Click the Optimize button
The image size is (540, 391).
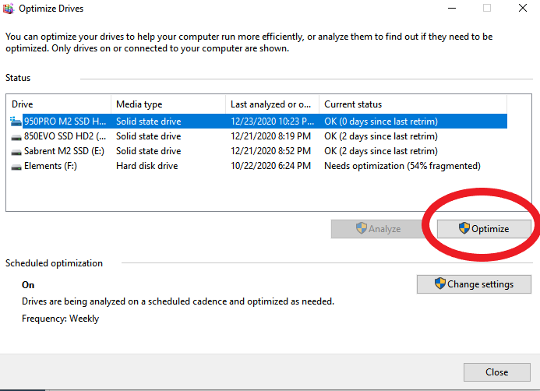[484, 229]
